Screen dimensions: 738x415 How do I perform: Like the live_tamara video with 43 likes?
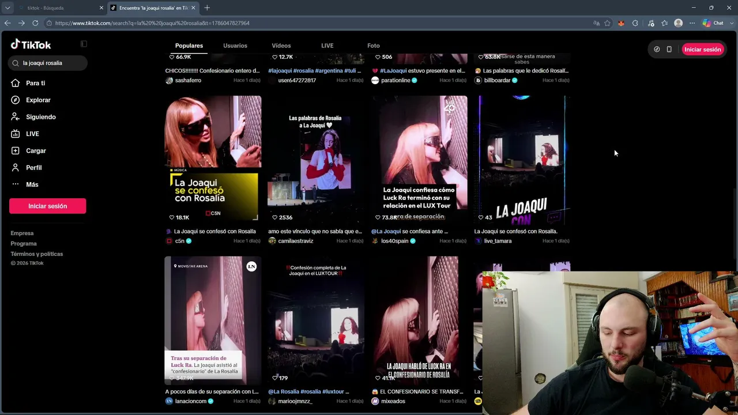point(481,217)
